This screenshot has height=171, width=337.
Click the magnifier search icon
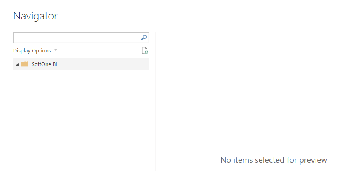[144, 38]
